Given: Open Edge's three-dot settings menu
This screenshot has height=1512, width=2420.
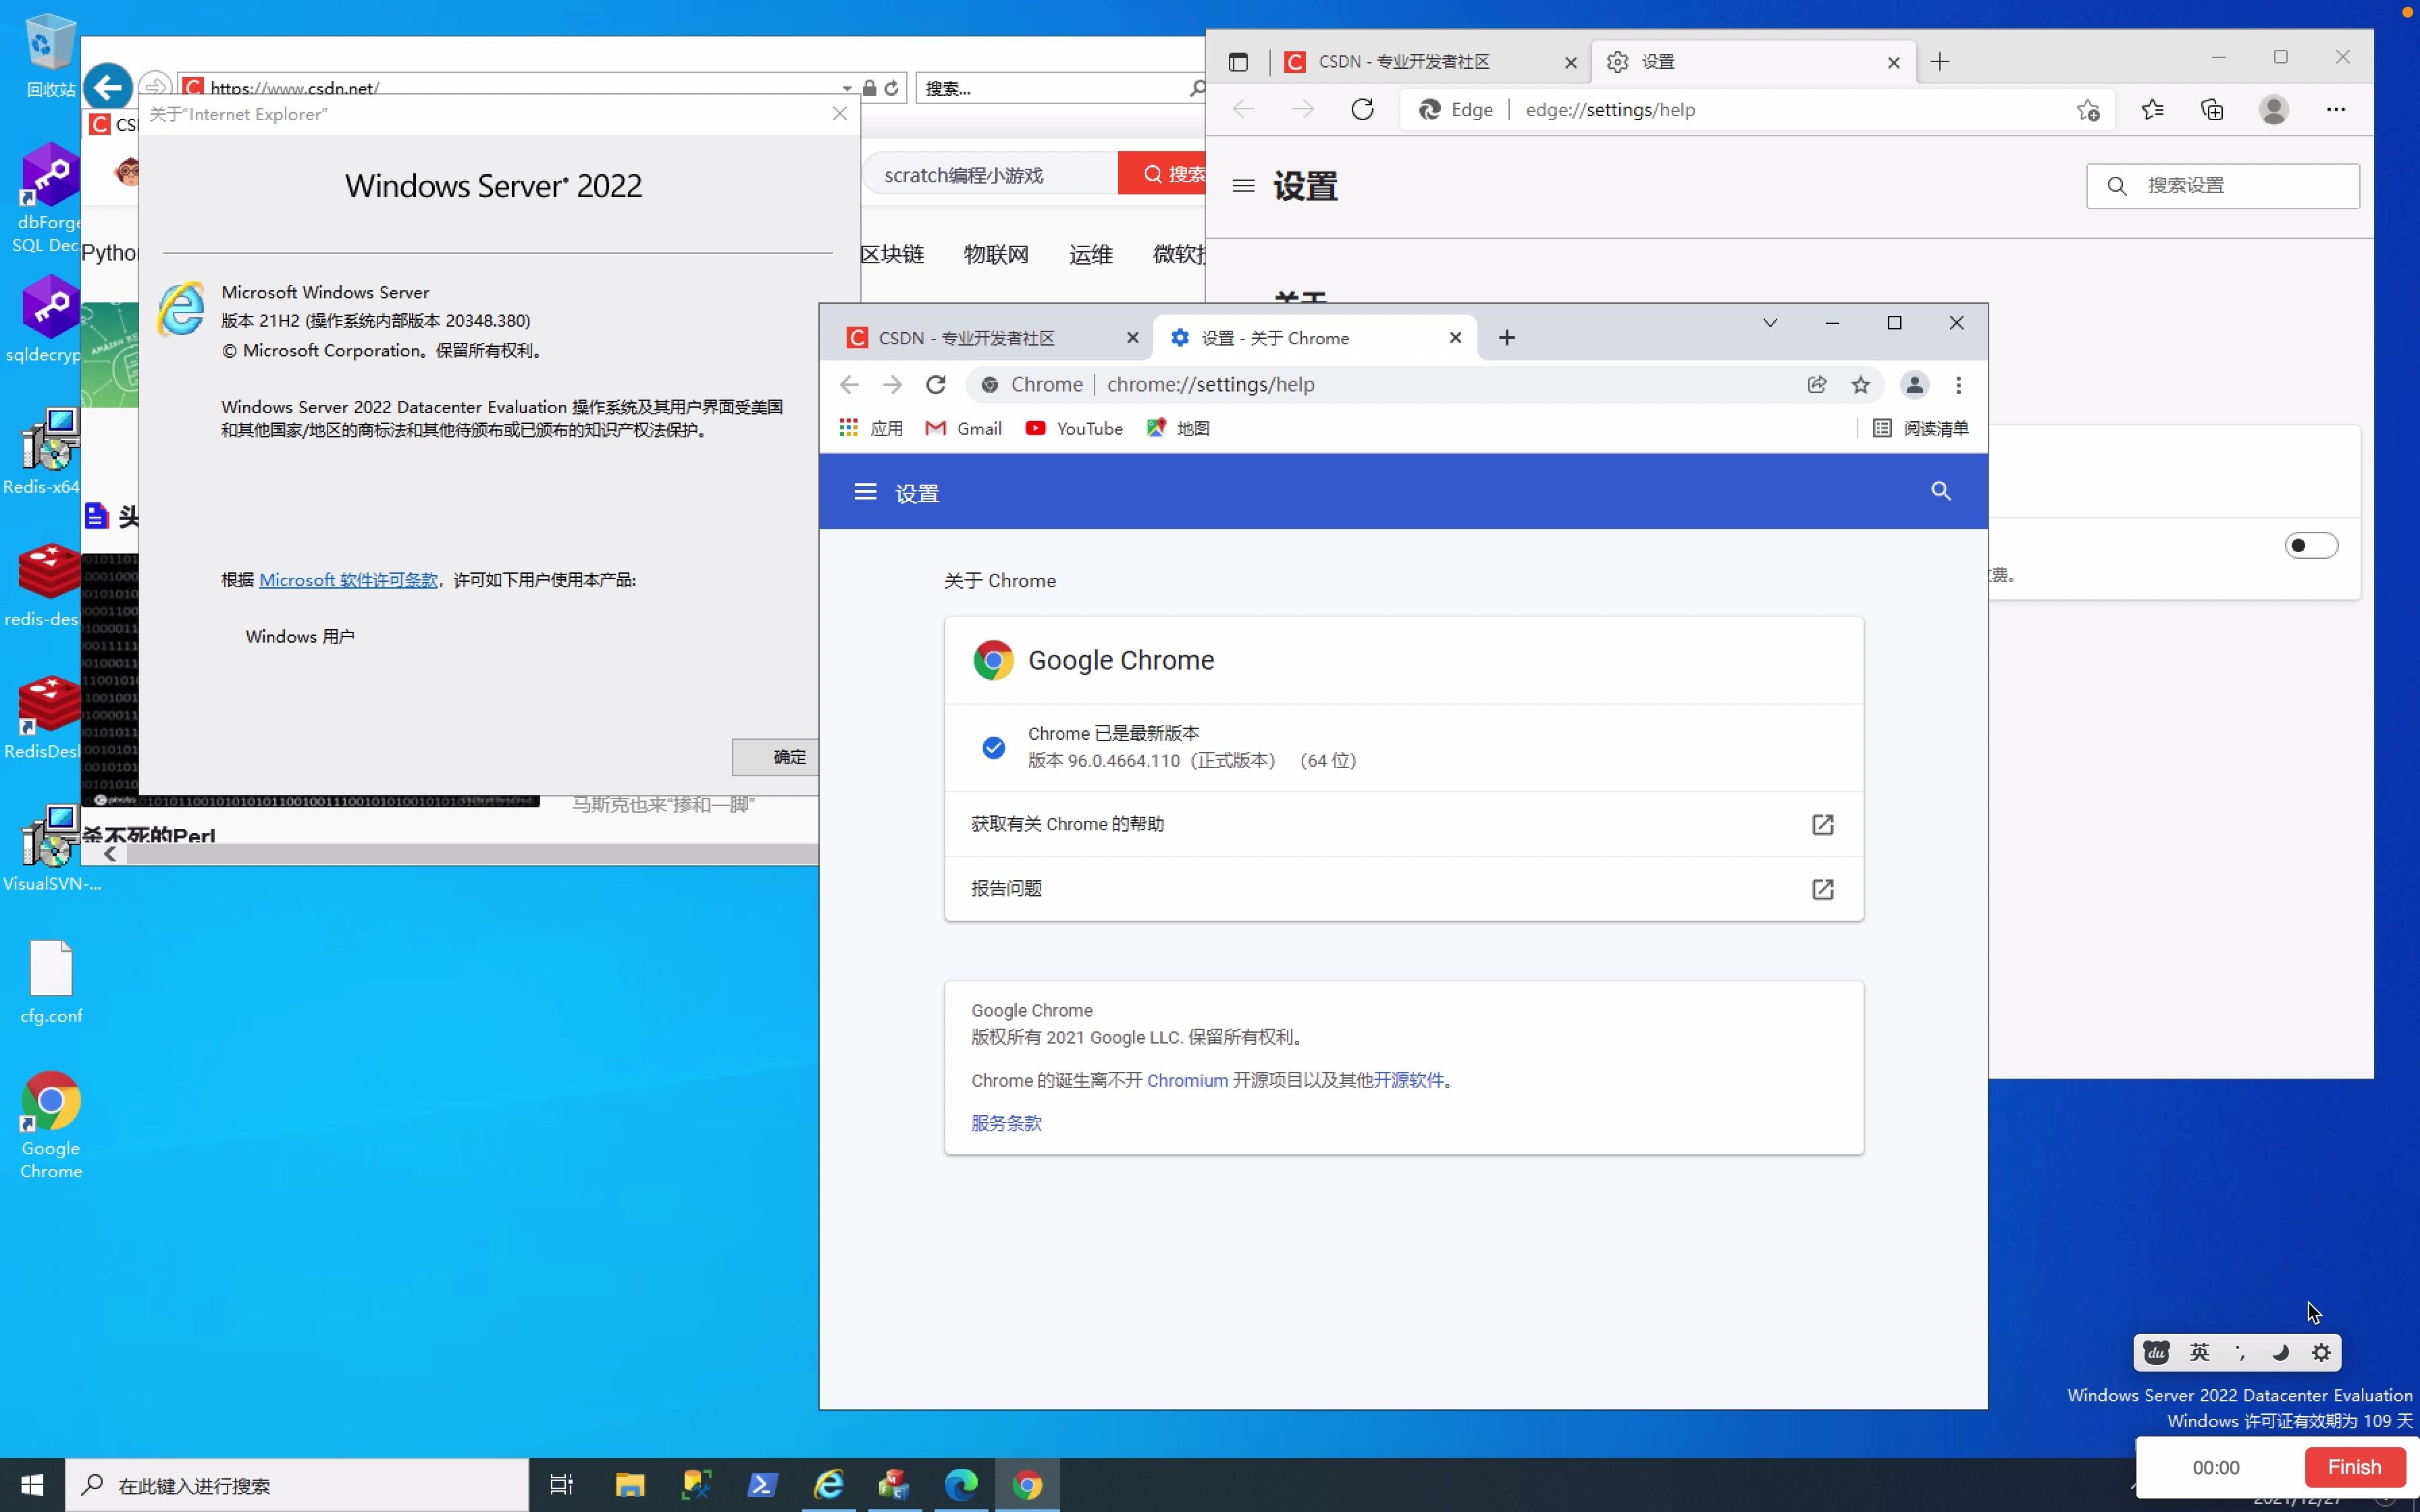Looking at the screenshot, I should click(2336, 110).
